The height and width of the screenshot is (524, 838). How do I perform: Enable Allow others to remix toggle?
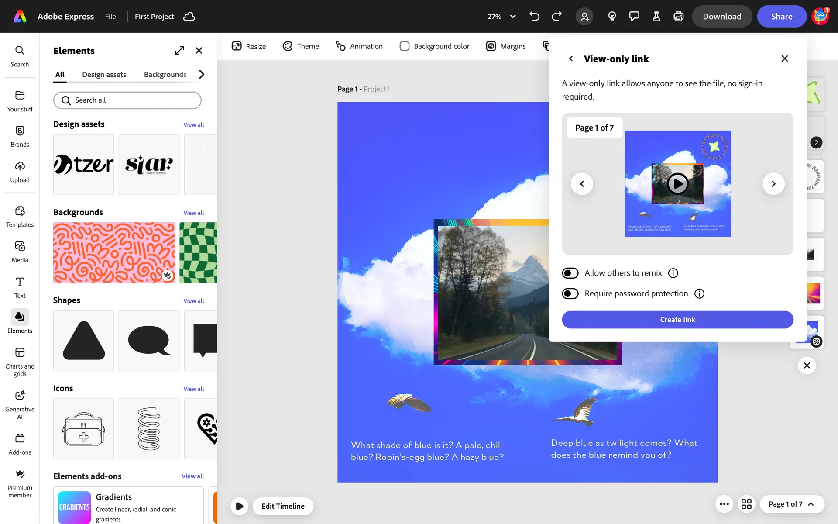[570, 273]
